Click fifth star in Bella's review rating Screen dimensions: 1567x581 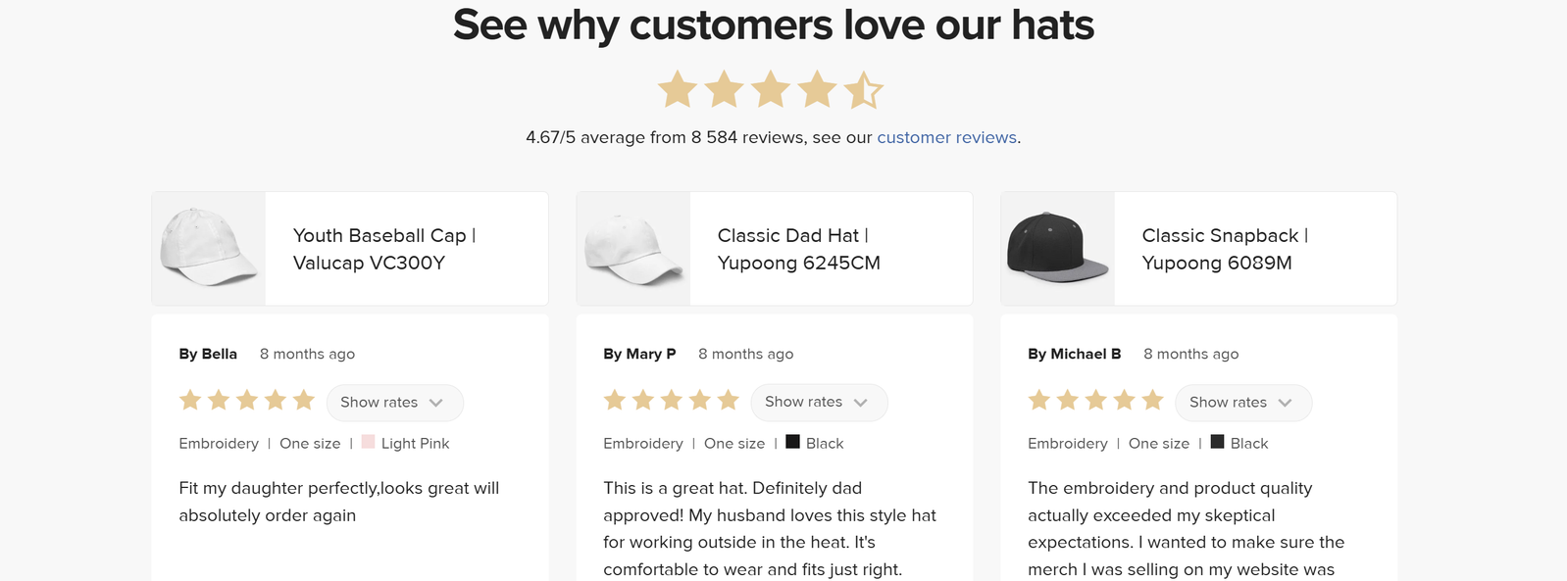point(304,400)
